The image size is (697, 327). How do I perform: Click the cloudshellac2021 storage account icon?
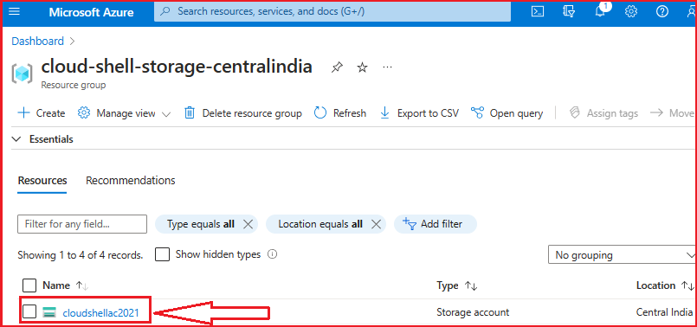tap(49, 313)
